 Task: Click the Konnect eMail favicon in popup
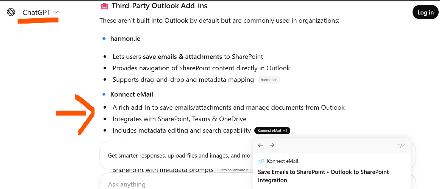[261, 161]
